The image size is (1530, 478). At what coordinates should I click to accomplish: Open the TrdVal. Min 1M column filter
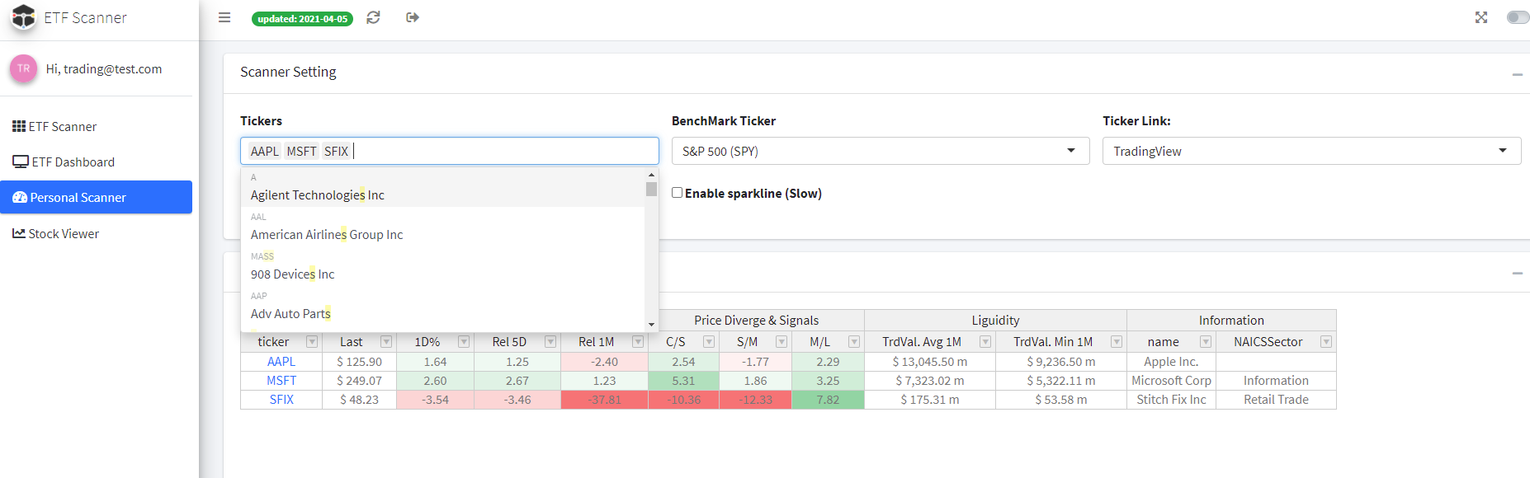click(x=1117, y=341)
